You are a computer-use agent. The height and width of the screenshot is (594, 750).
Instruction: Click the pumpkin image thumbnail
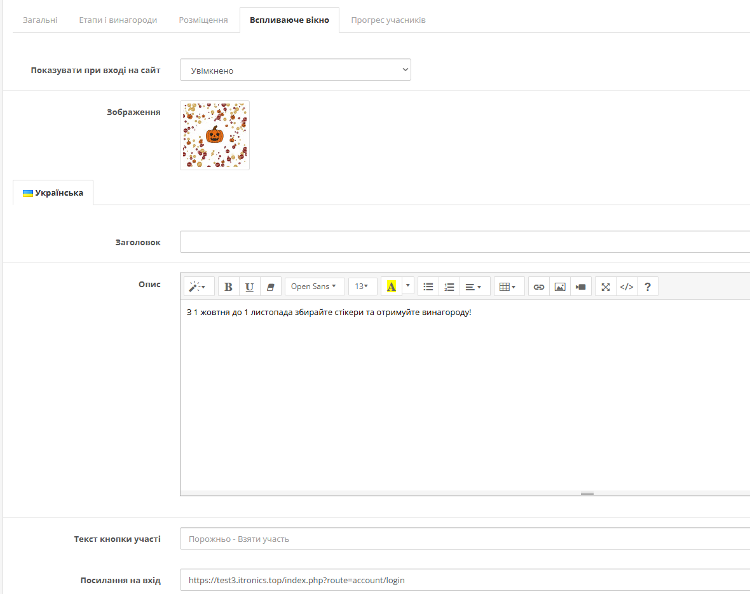pyautogui.click(x=215, y=135)
